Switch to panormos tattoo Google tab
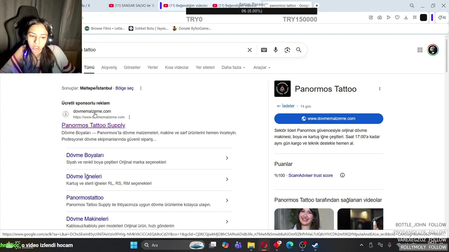The image size is (449, 252). pos(287,6)
